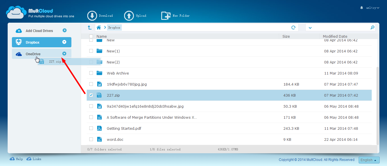Click the search magnifier icon
The width and height of the screenshot is (387, 166).
point(372,27)
